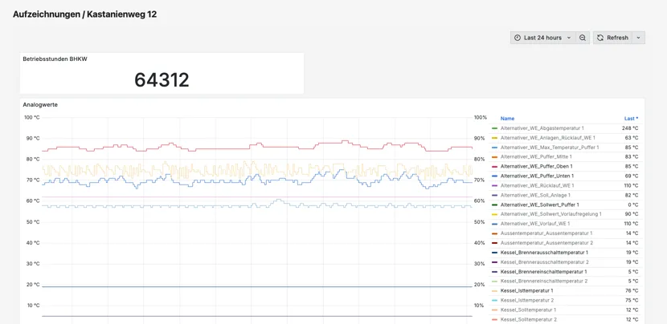Viewport: 667px width, 324px height.
Task: Toggle series Alternativer_WE_Anlagen_Rücklauf_WE 1
Action: tap(548, 138)
